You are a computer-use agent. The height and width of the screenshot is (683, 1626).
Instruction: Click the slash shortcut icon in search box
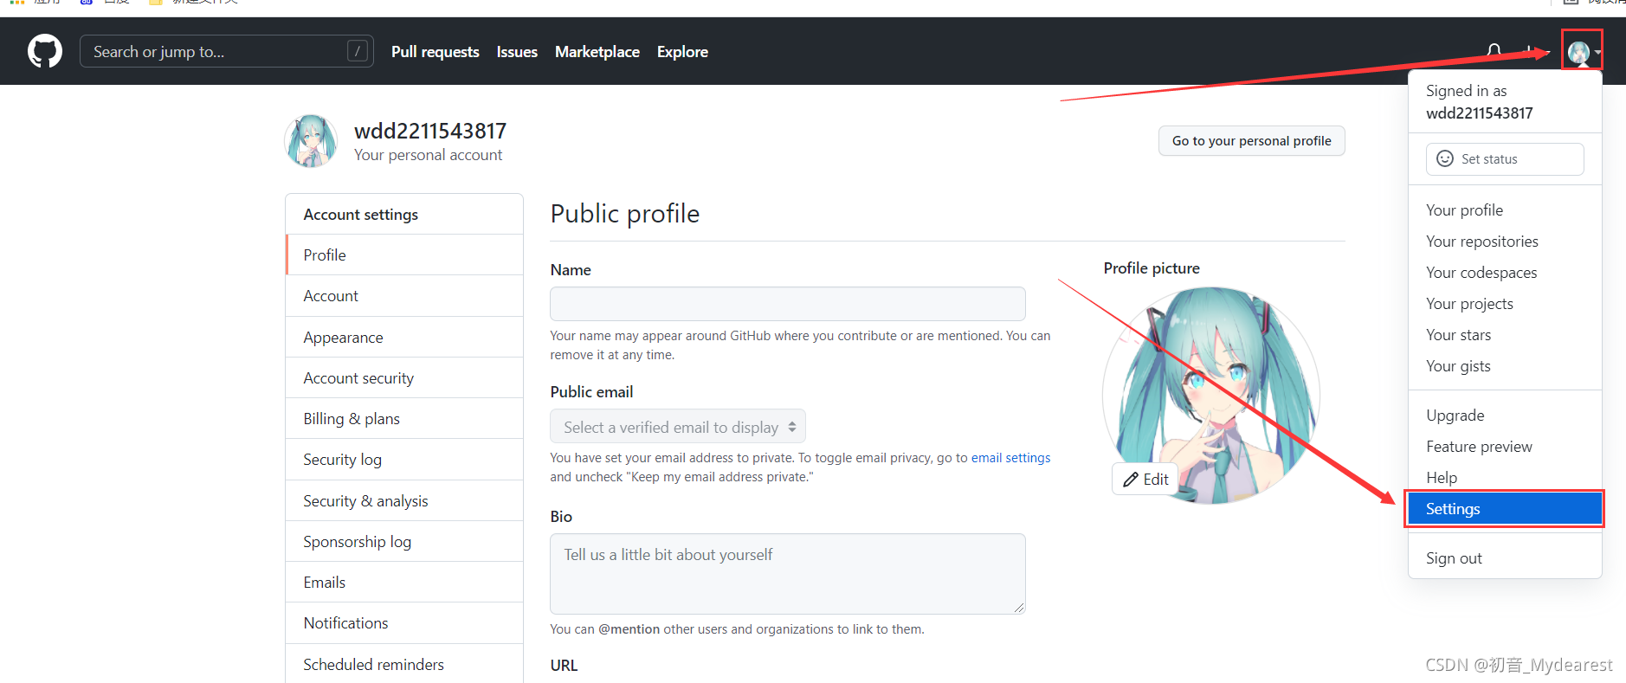[357, 51]
